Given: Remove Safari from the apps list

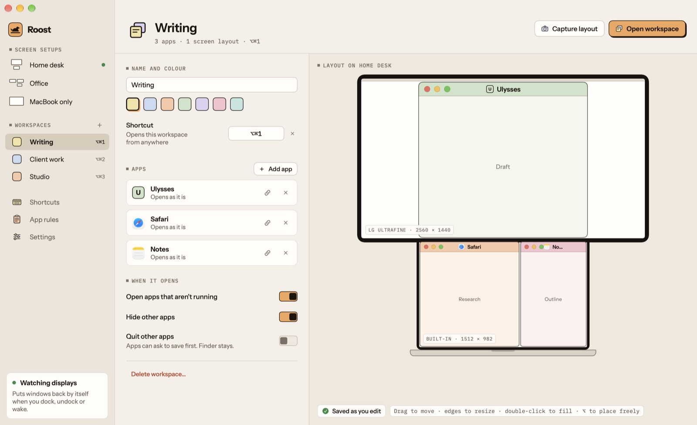Looking at the screenshot, I should [x=286, y=223].
